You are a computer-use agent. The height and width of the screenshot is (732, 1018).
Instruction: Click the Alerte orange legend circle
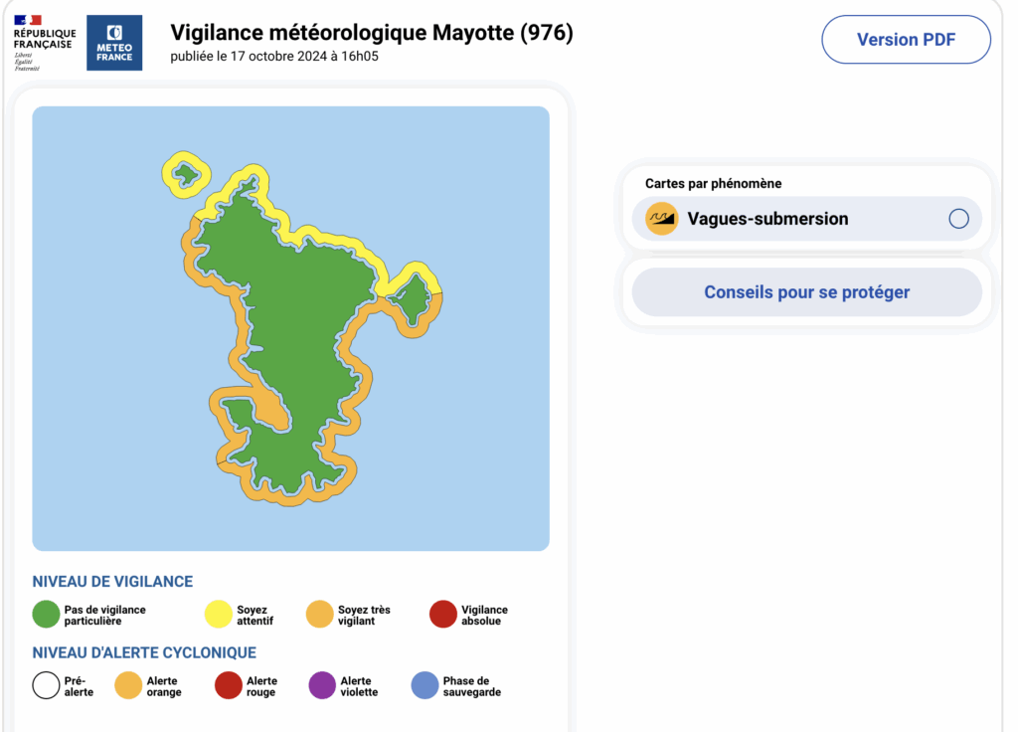coord(129,685)
